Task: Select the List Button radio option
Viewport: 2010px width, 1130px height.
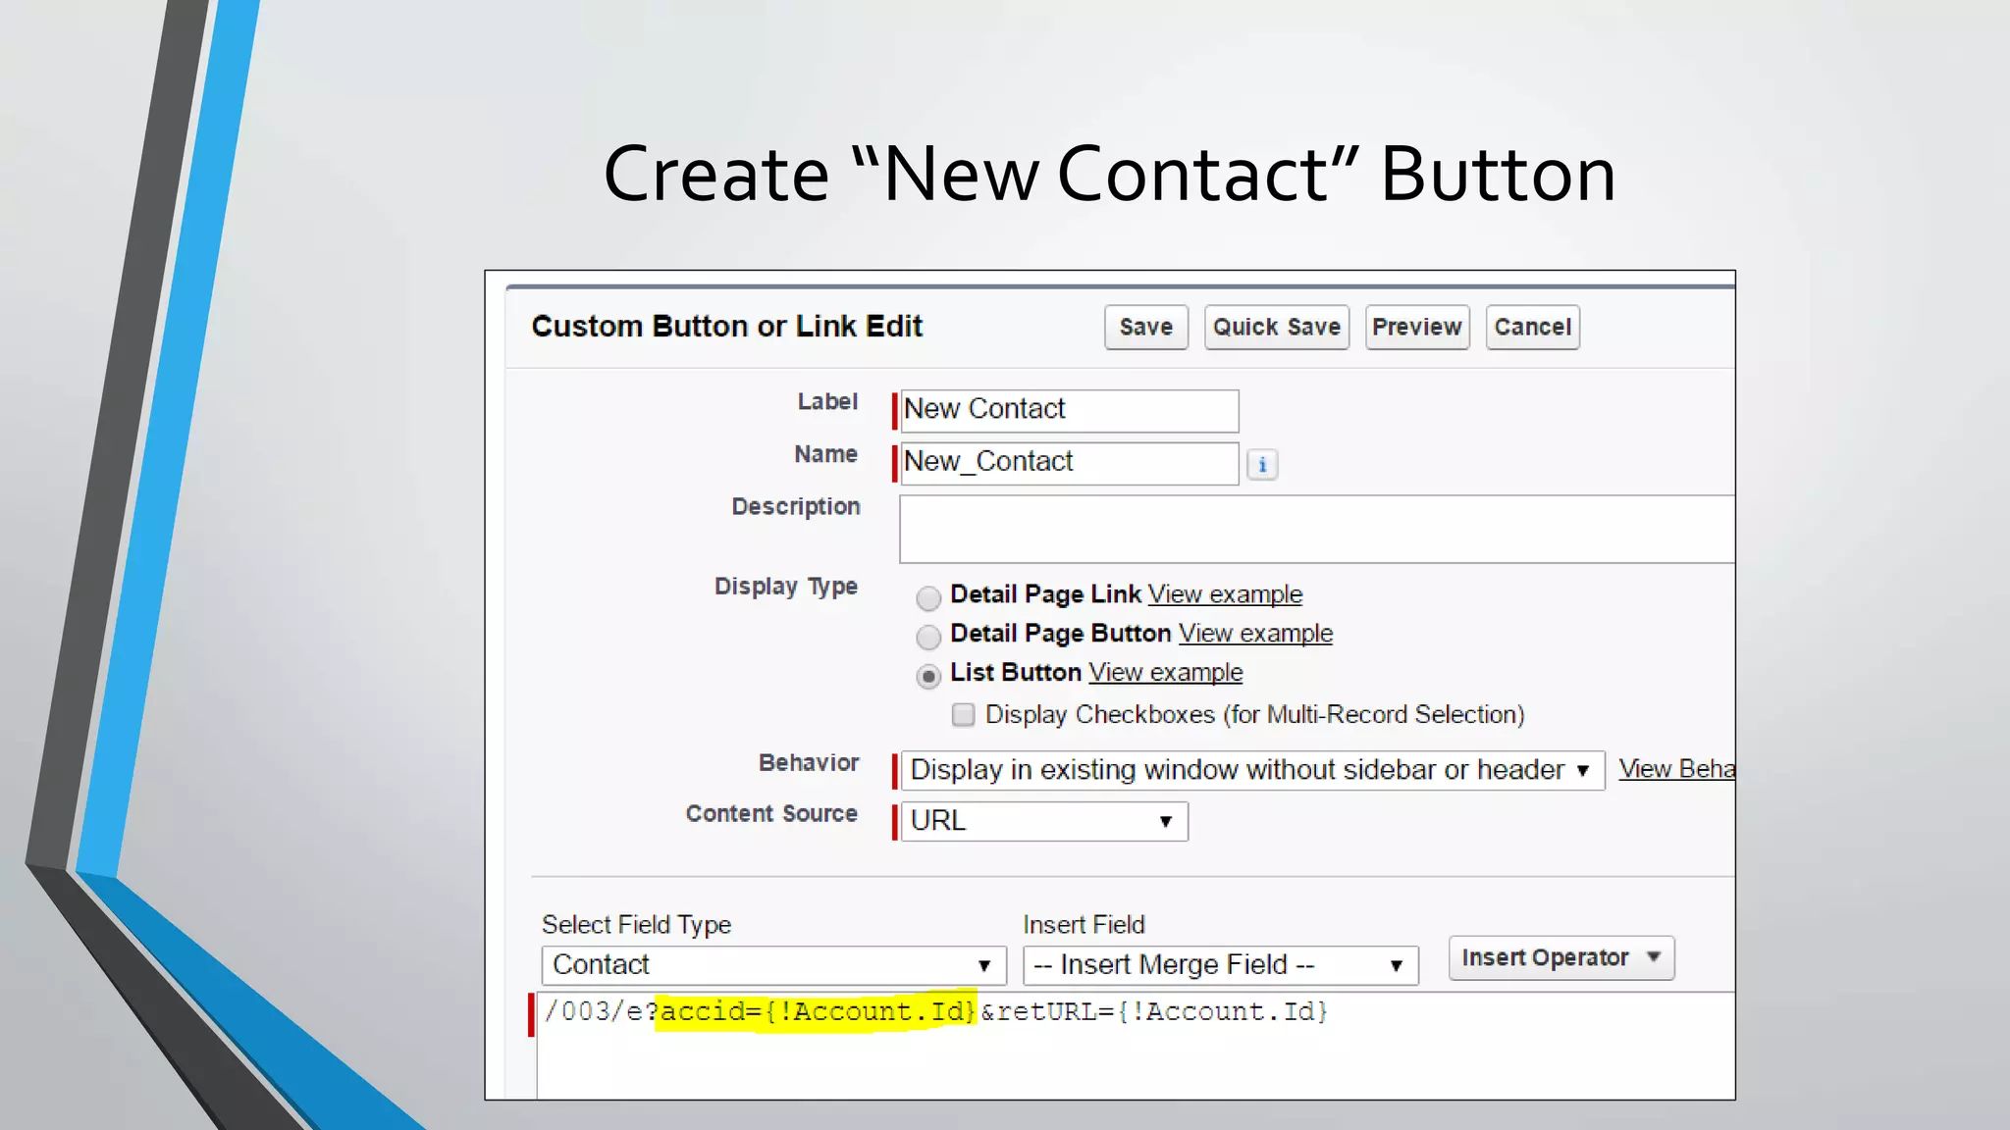Action: tap(928, 676)
